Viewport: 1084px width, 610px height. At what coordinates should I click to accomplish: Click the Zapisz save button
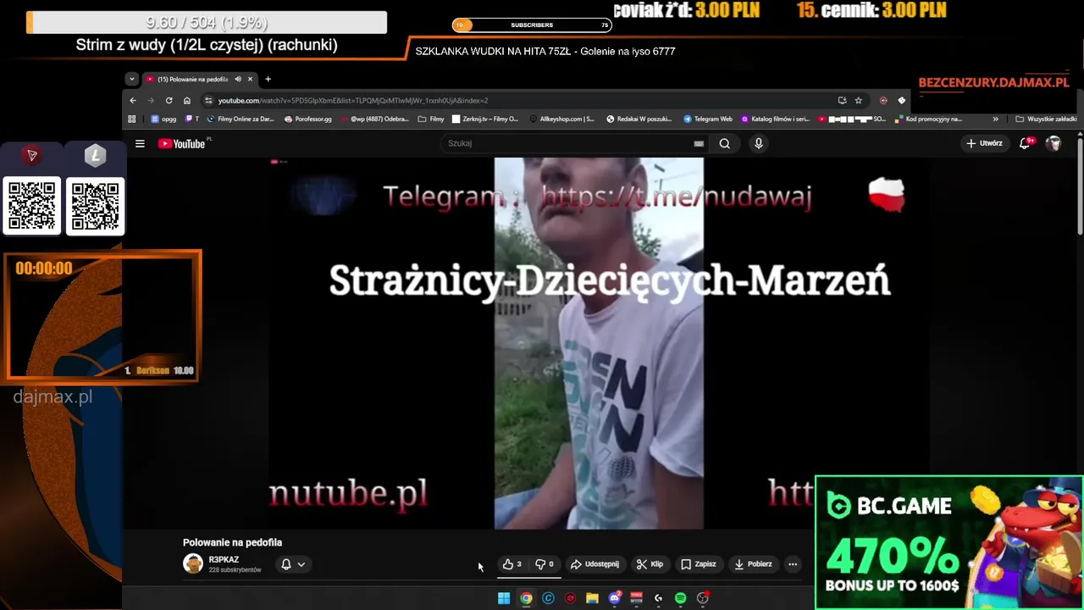(x=700, y=564)
